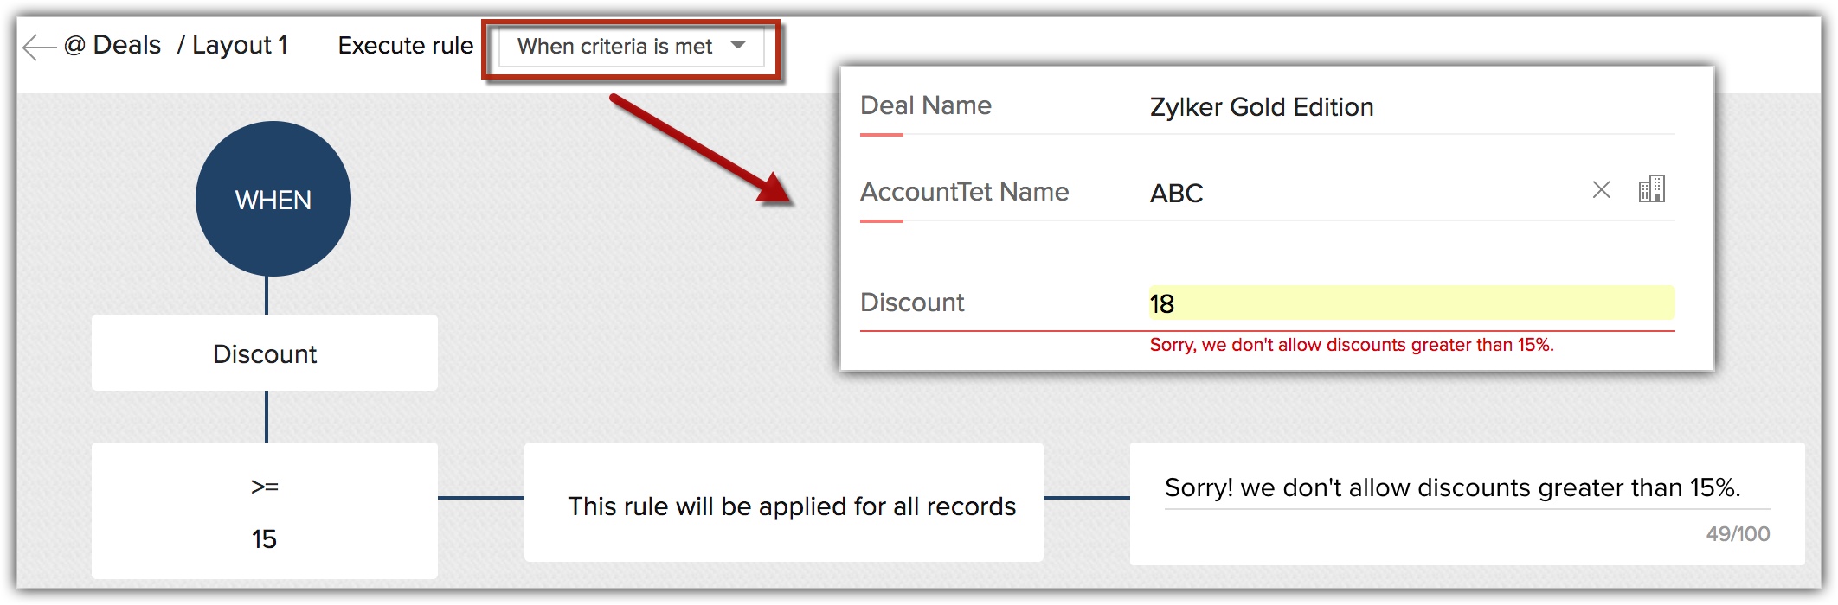Viewport: 1838px width, 605px height.
Task: Click the error message text input
Action: [1451, 488]
